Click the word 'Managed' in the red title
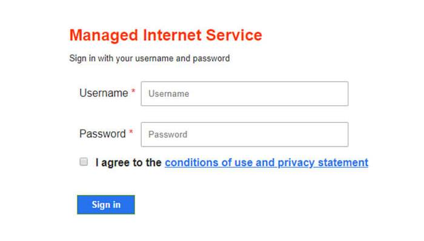This screenshot has height=241, width=424. 104,35
